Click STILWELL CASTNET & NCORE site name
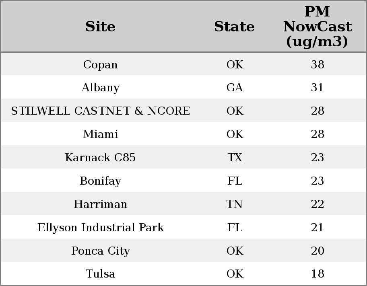The width and height of the screenshot is (367, 286). [x=100, y=111]
